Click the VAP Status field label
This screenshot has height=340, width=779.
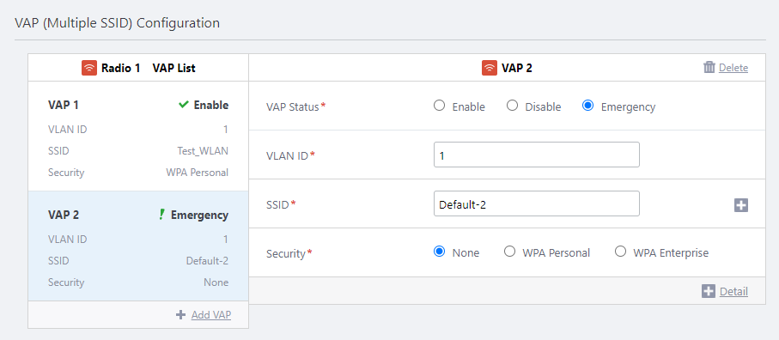pyautogui.click(x=293, y=106)
